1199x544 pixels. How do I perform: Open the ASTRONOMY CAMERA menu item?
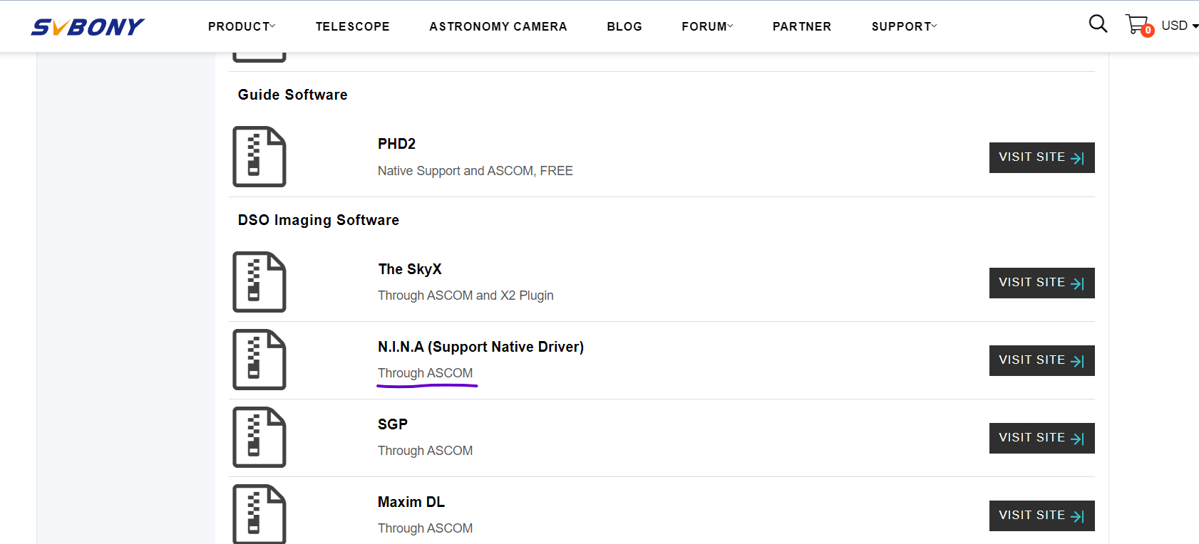[498, 26]
